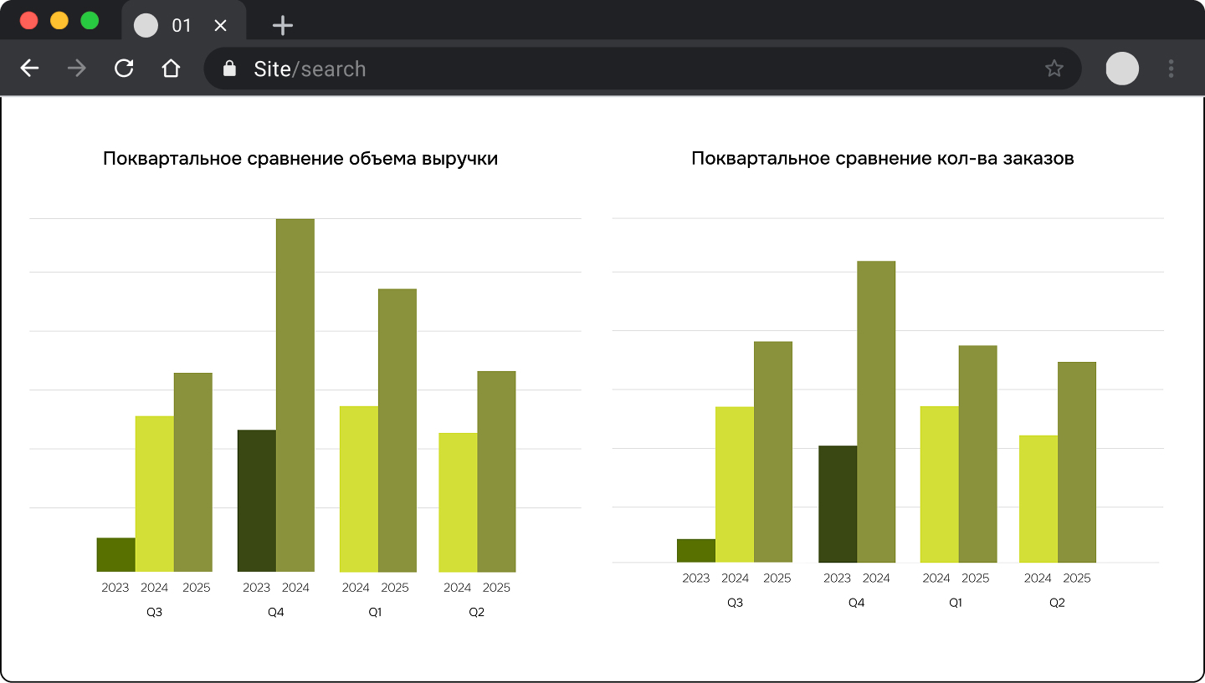Click the Site/search address bar
Image resolution: width=1205 pixels, height=683 pixels.
[586, 69]
